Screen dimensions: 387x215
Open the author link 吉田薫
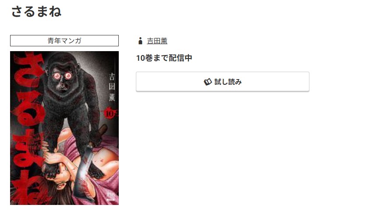coord(157,41)
